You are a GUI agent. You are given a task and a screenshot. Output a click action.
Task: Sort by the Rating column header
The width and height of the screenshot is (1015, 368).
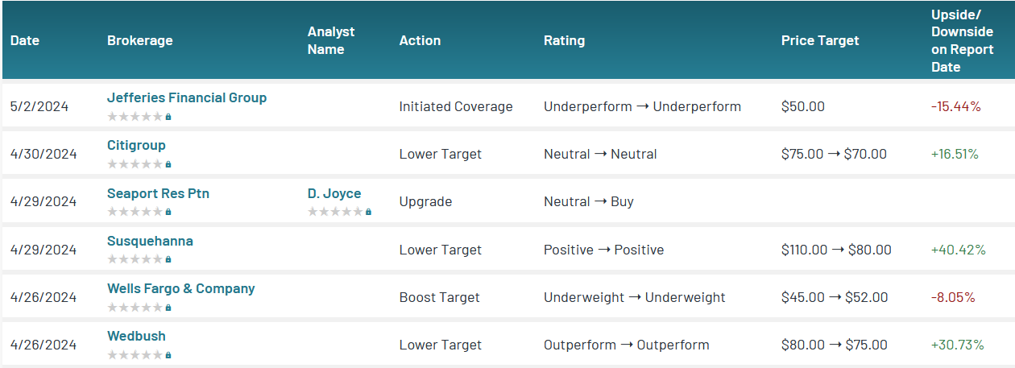pos(564,40)
